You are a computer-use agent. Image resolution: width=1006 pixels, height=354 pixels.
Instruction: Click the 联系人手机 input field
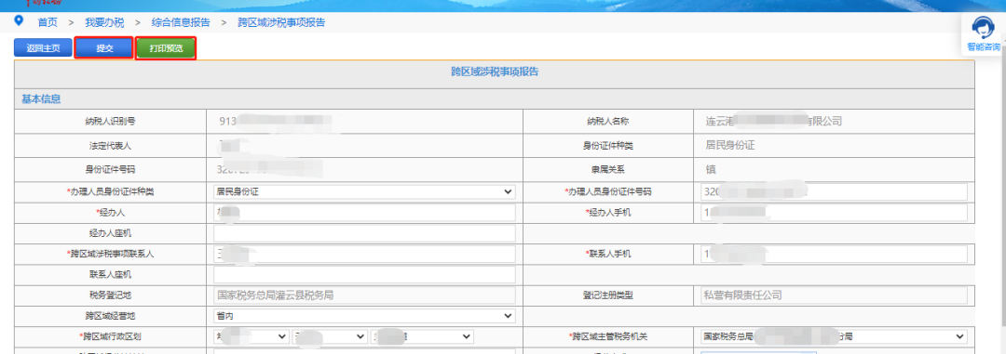pyautogui.click(x=834, y=255)
